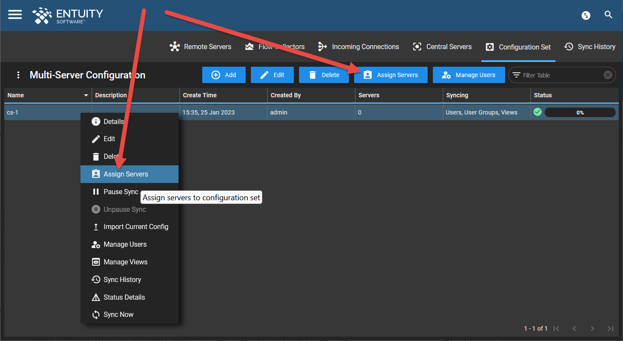Clear the filter with the X icon
The height and width of the screenshot is (341, 623).
pos(608,75)
